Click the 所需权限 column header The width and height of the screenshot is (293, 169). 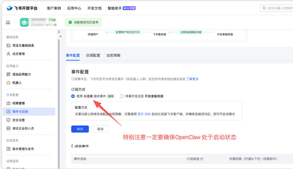(253, 159)
